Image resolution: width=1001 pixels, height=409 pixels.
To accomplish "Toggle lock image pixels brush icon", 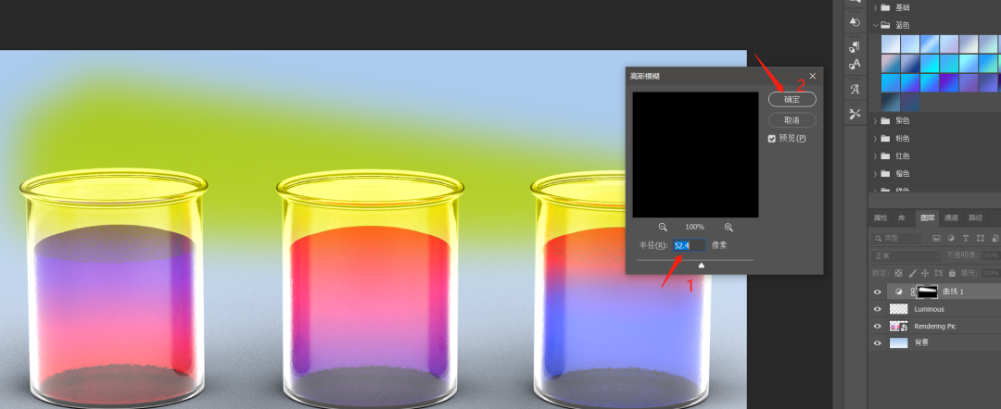I will [912, 273].
